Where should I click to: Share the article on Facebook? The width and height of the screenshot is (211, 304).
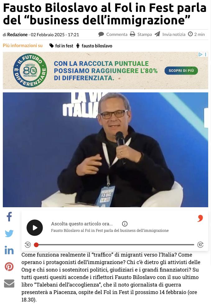pyautogui.click(x=9, y=217)
